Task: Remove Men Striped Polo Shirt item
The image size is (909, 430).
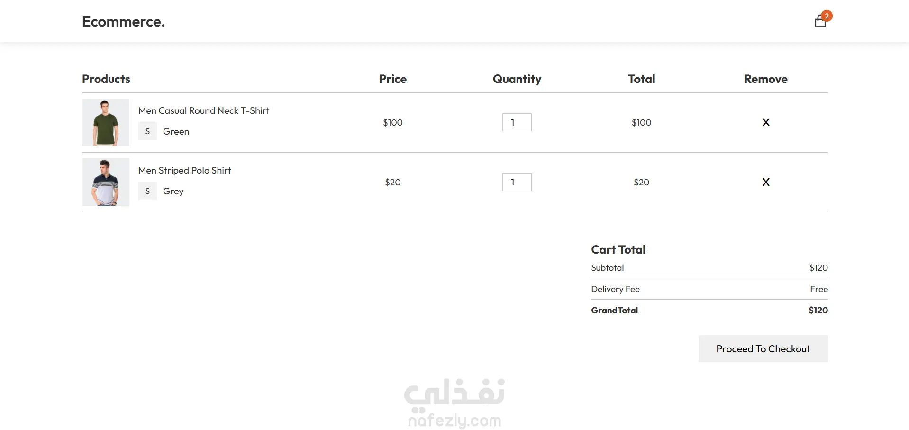Action: (766, 182)
